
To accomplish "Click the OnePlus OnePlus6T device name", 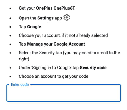I will [x=56, y=8].
